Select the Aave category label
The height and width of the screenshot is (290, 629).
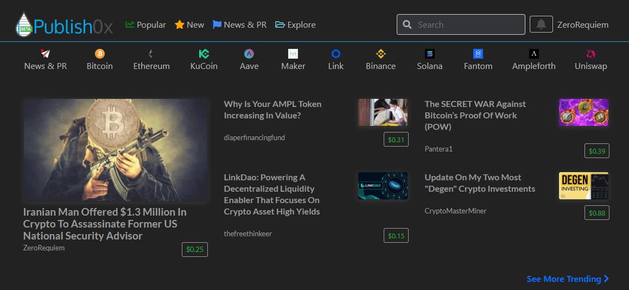click(249, 66)
